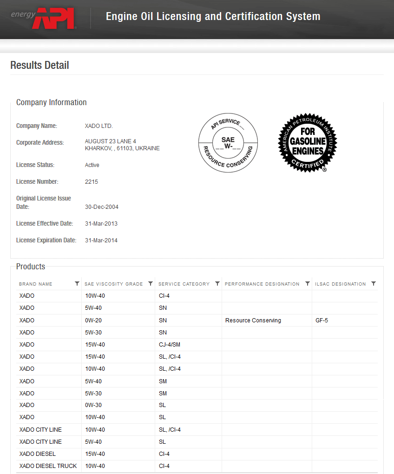394x474 pixels.
Task: Select the expiration date 31-Mar-2014
Action: pos(101,240)
